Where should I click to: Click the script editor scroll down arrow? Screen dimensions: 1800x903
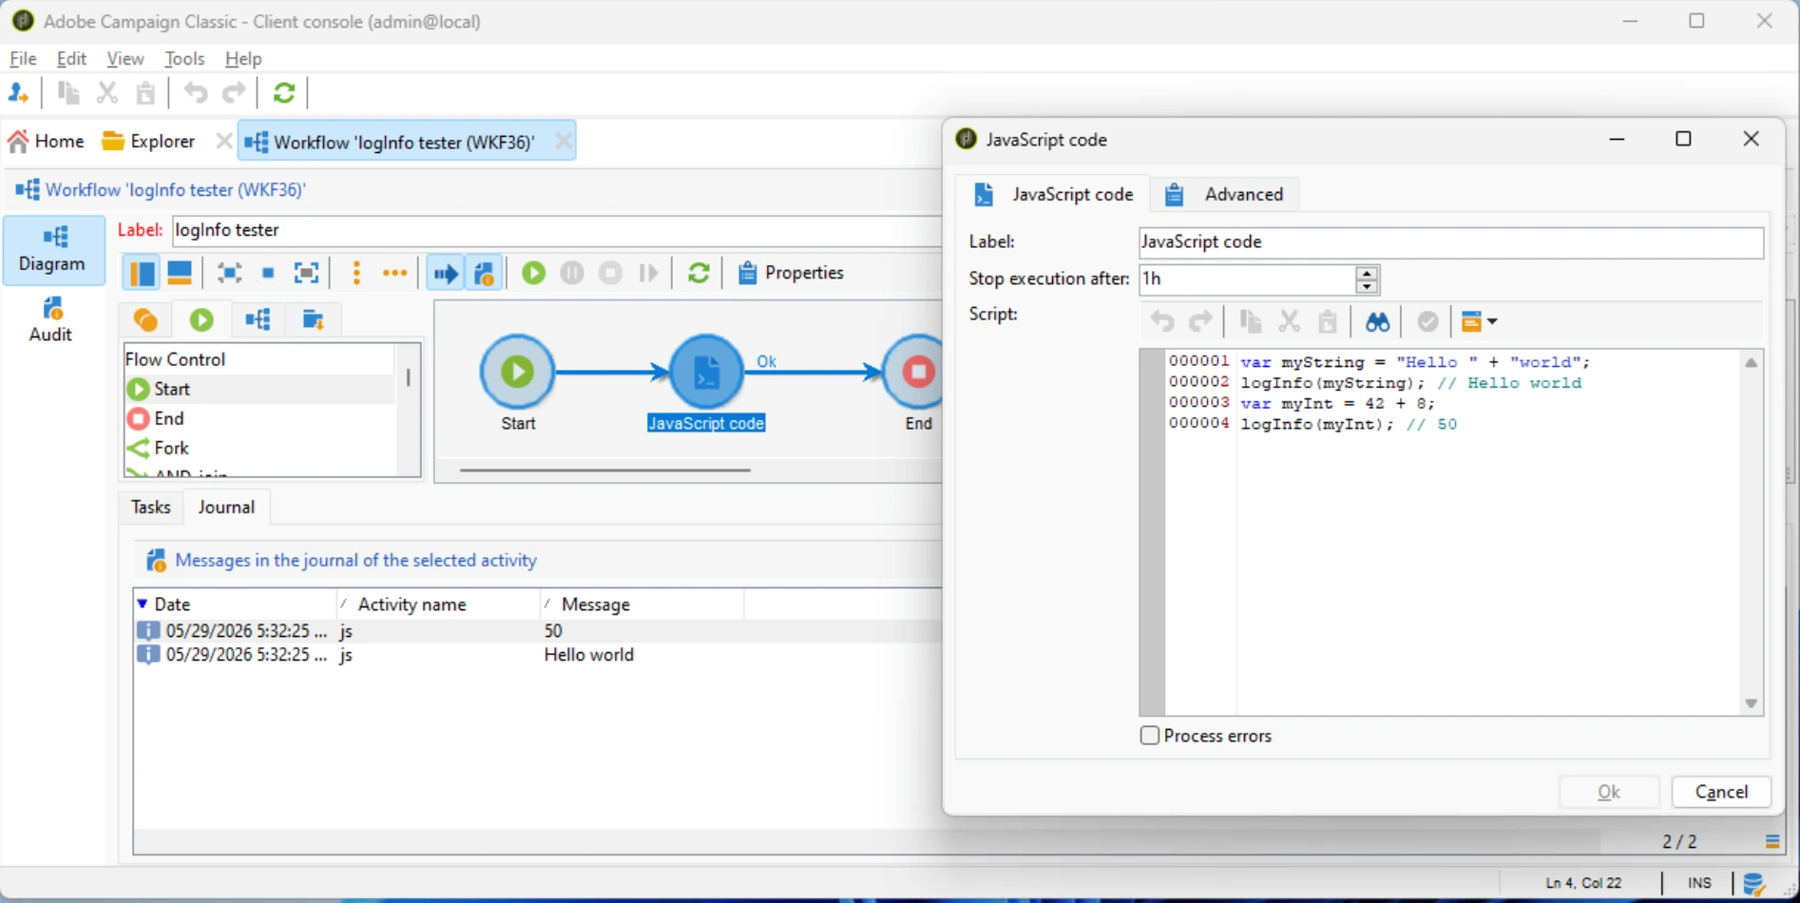(x=1751, y=704)
